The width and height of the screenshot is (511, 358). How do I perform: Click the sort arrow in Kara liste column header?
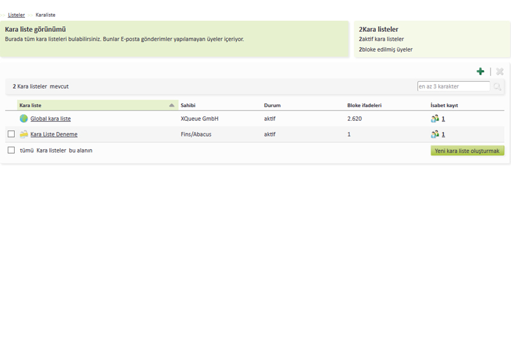point(171,105)
